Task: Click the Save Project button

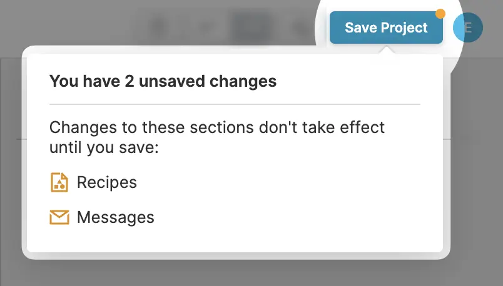Action: tap(386, 27)
